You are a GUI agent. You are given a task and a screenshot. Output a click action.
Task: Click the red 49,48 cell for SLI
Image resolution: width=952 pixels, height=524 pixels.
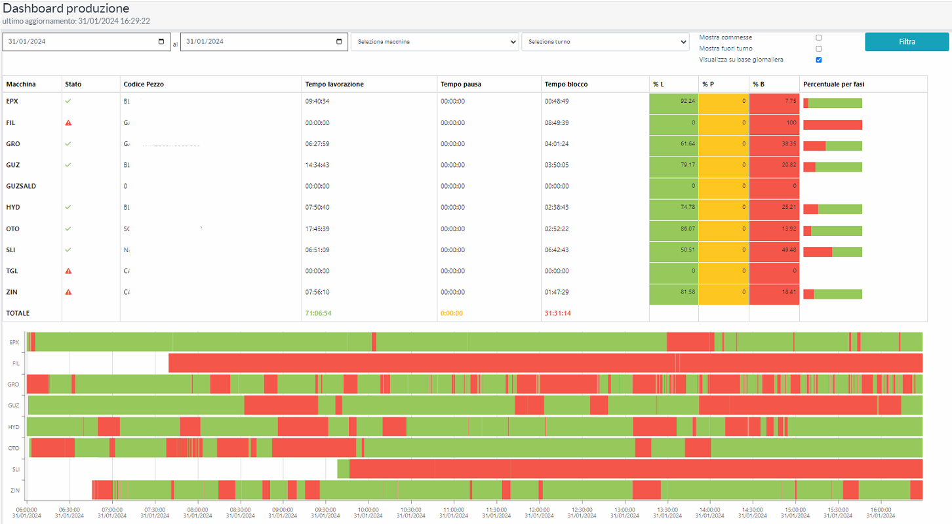774,252
